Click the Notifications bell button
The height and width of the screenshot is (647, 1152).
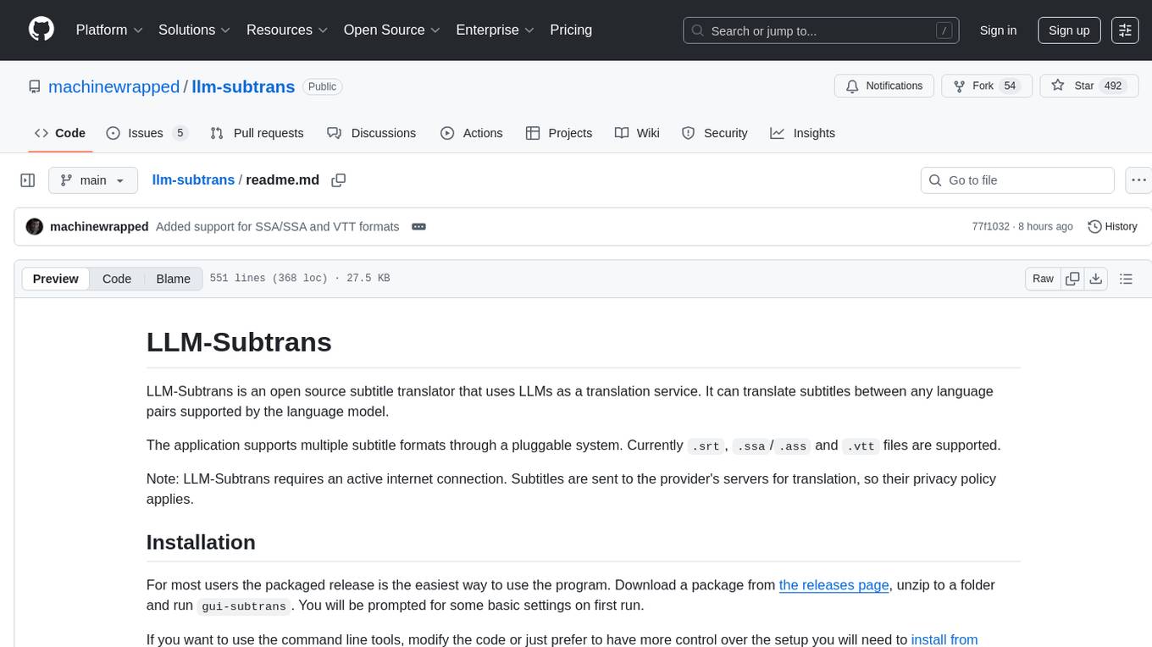[x=884, y=86]
